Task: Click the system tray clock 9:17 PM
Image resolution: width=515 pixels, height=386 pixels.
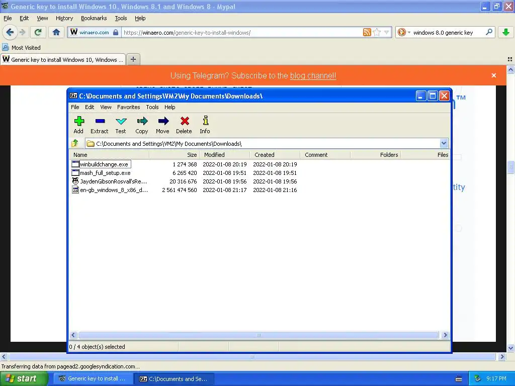Action: 496,378
